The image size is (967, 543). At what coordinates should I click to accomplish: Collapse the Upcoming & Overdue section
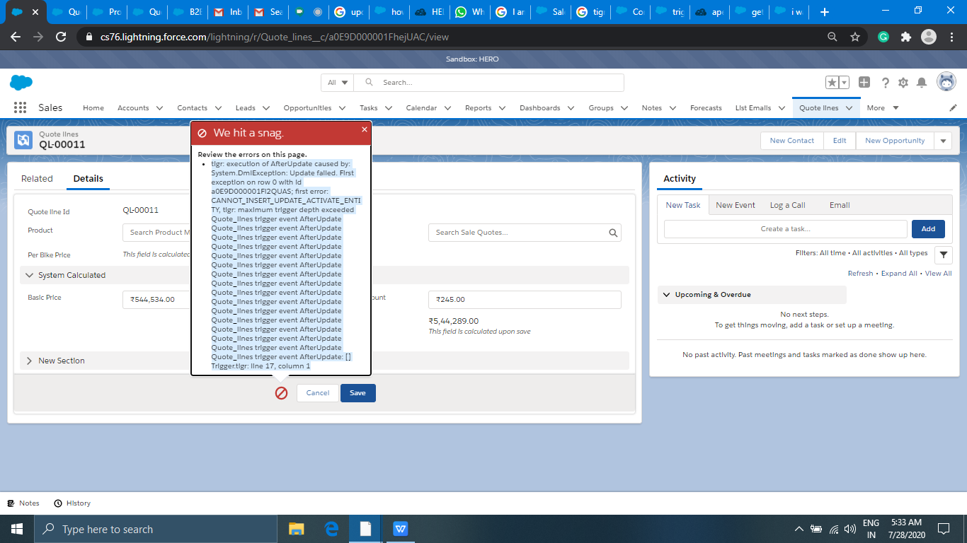pos(666,295)
